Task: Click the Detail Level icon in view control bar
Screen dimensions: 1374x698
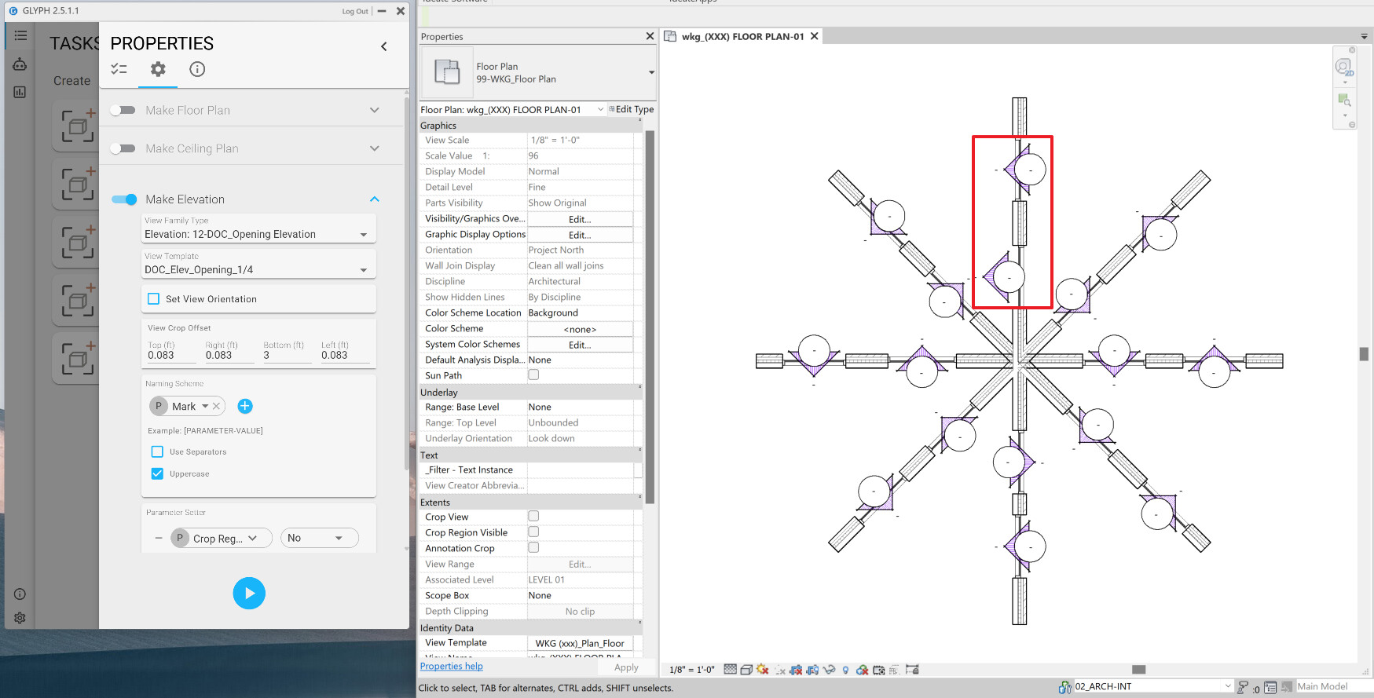Action: [731, 670]
